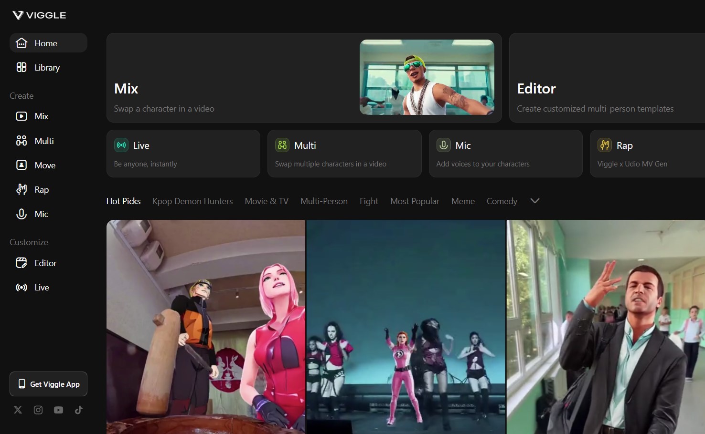Expand more categories with the chevron arrow

click(534, 201)
